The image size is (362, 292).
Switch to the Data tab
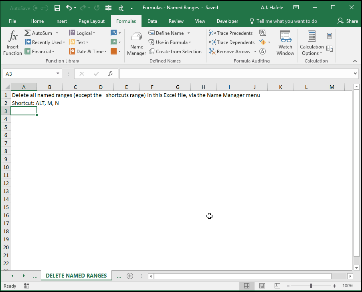(x=152, y=21)
